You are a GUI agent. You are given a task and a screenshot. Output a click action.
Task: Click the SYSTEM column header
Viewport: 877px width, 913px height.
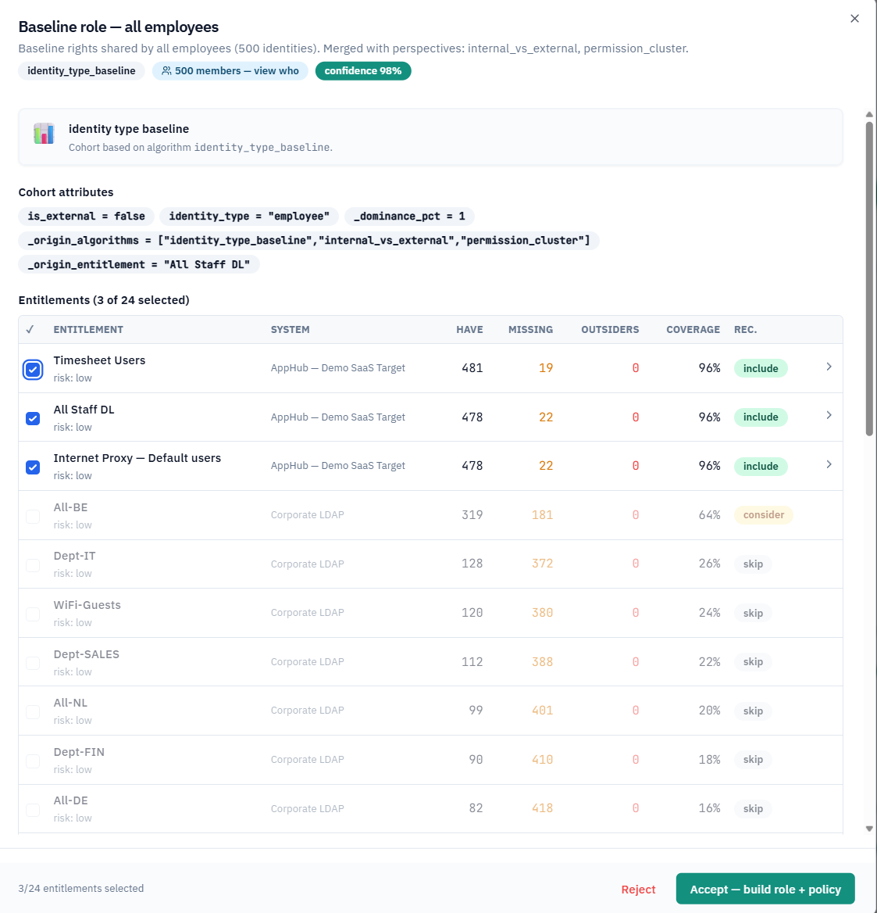pyautogui.click(x=291, y=330)
